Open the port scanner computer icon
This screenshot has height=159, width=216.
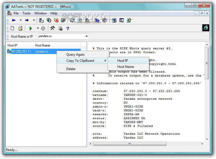tap(41, 20)
